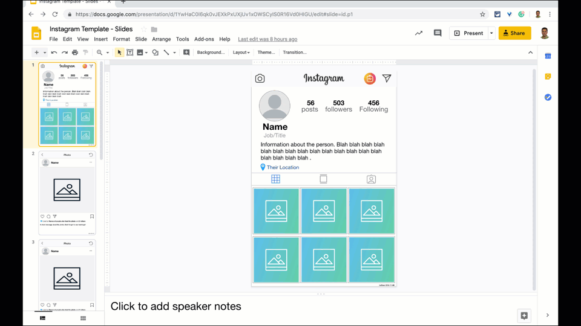Open the Insert menu
This screenshot has height=326, width=581.
click(x=101, y=39)
